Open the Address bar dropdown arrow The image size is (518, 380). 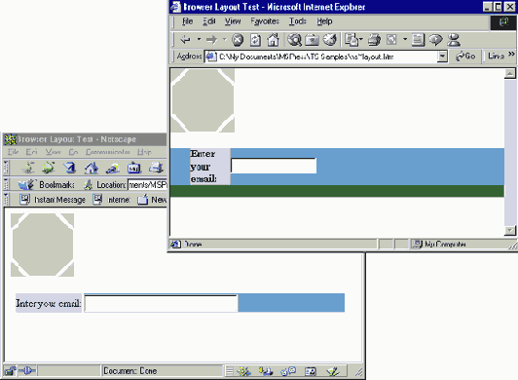(x=442, y=57)
